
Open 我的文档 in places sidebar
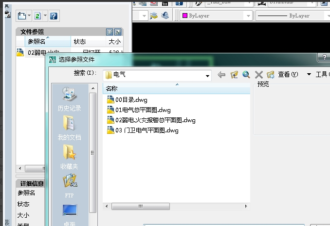click(x=70, y=128)
